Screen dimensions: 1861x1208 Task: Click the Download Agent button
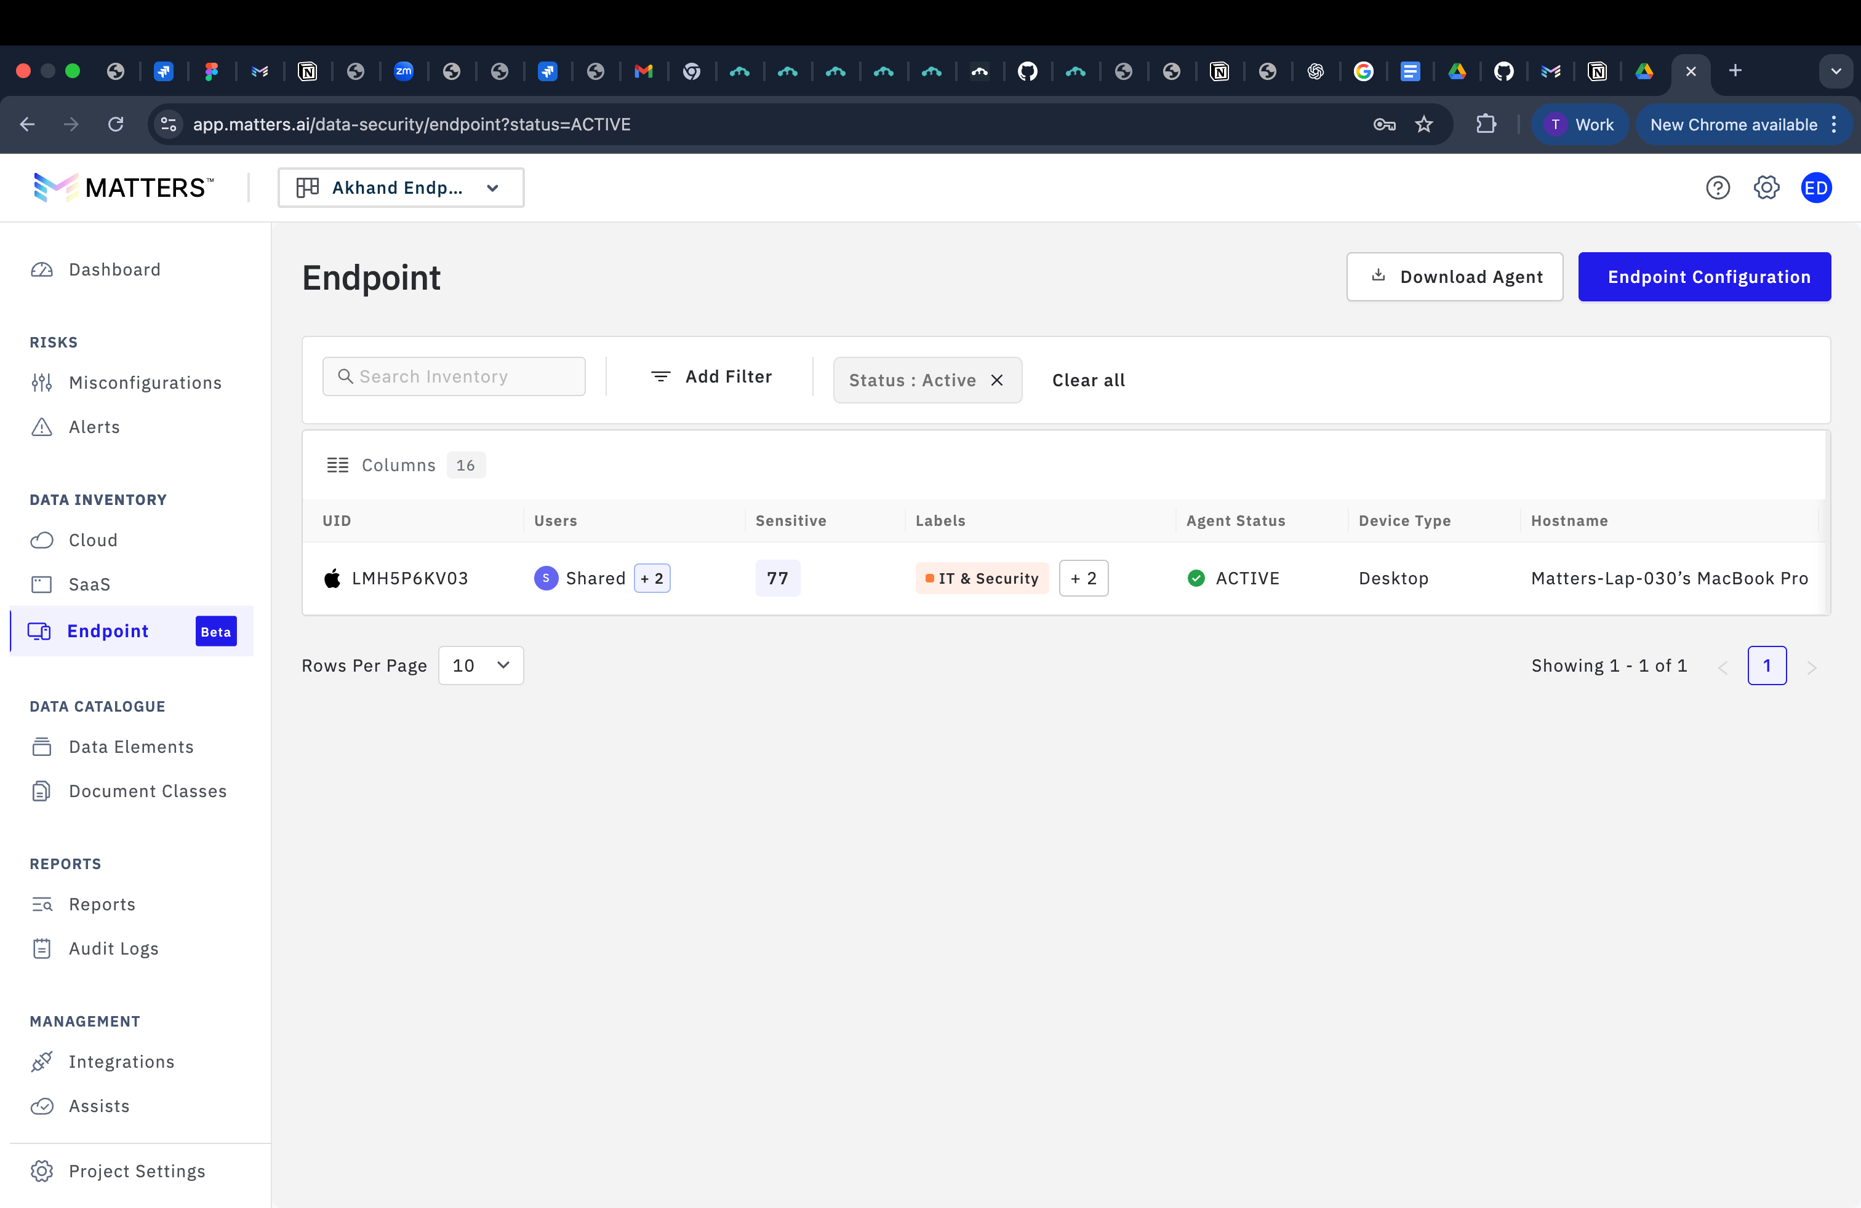point(1454,277)
